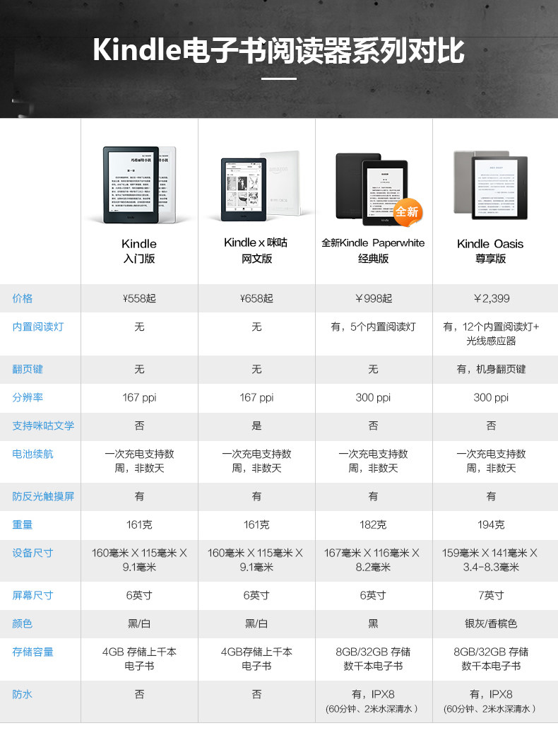Click the 182克 weight value
The height and width of the screenshot is (745, 558).
tap(373, 524)
